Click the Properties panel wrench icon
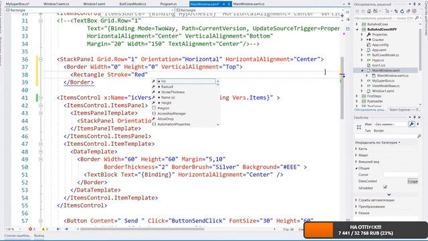428x241 pixels. click(x=411, y=124)
